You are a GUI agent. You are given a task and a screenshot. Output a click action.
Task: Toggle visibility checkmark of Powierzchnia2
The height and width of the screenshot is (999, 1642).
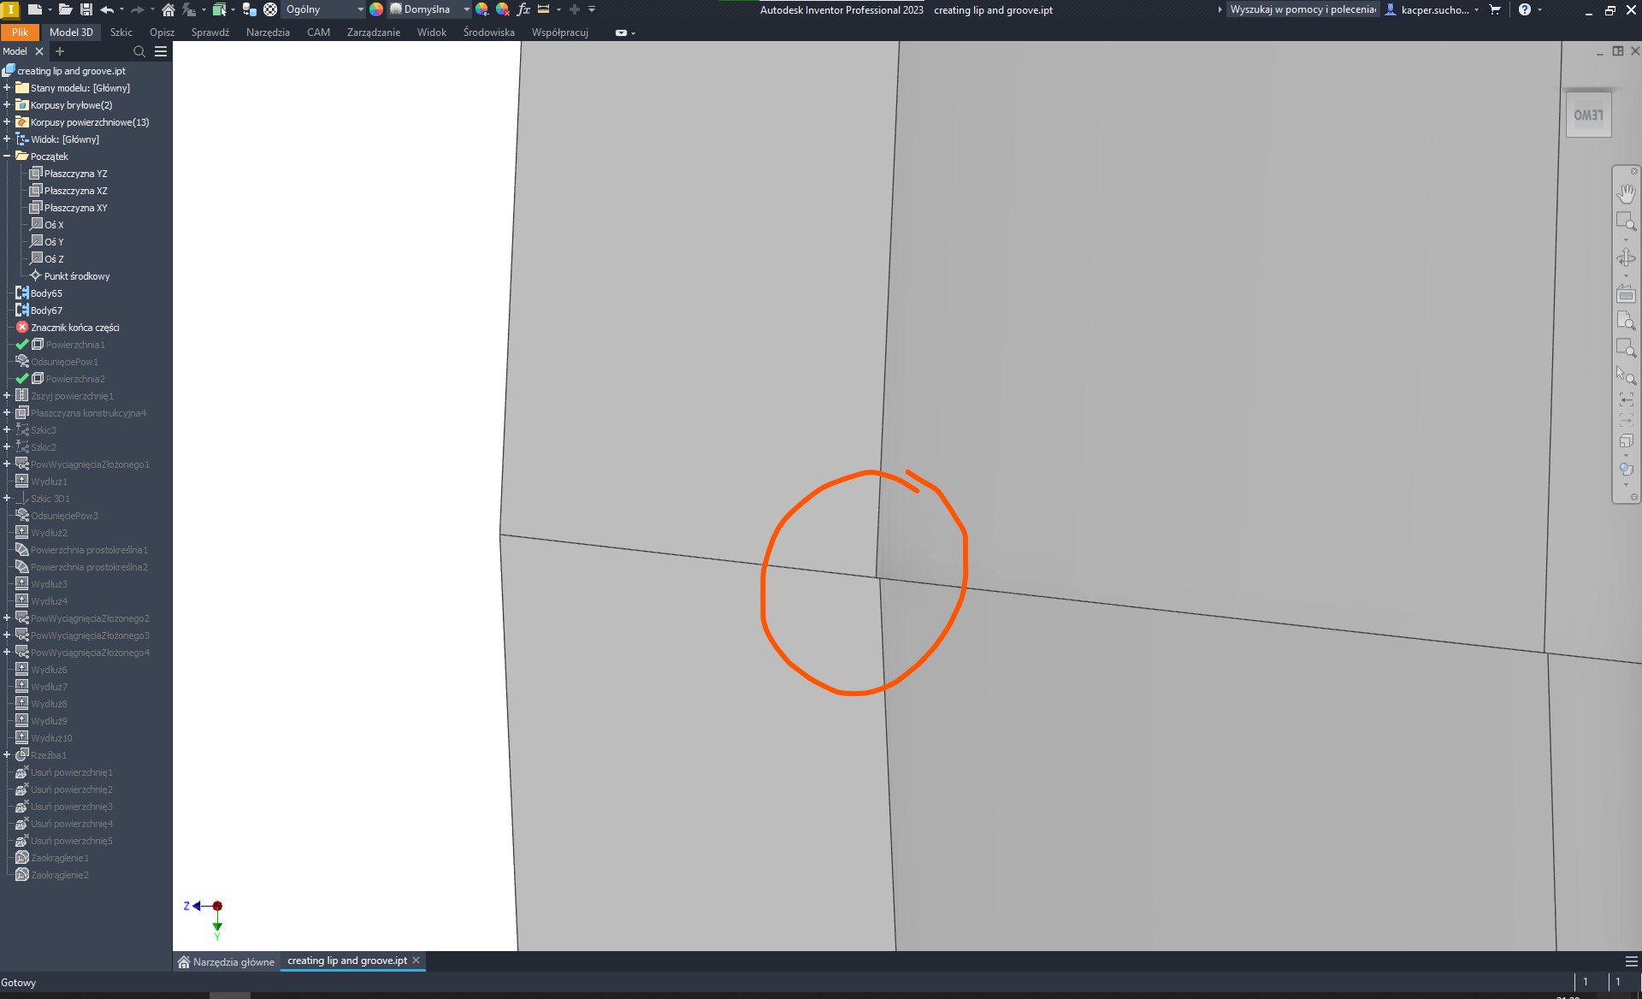21,378
